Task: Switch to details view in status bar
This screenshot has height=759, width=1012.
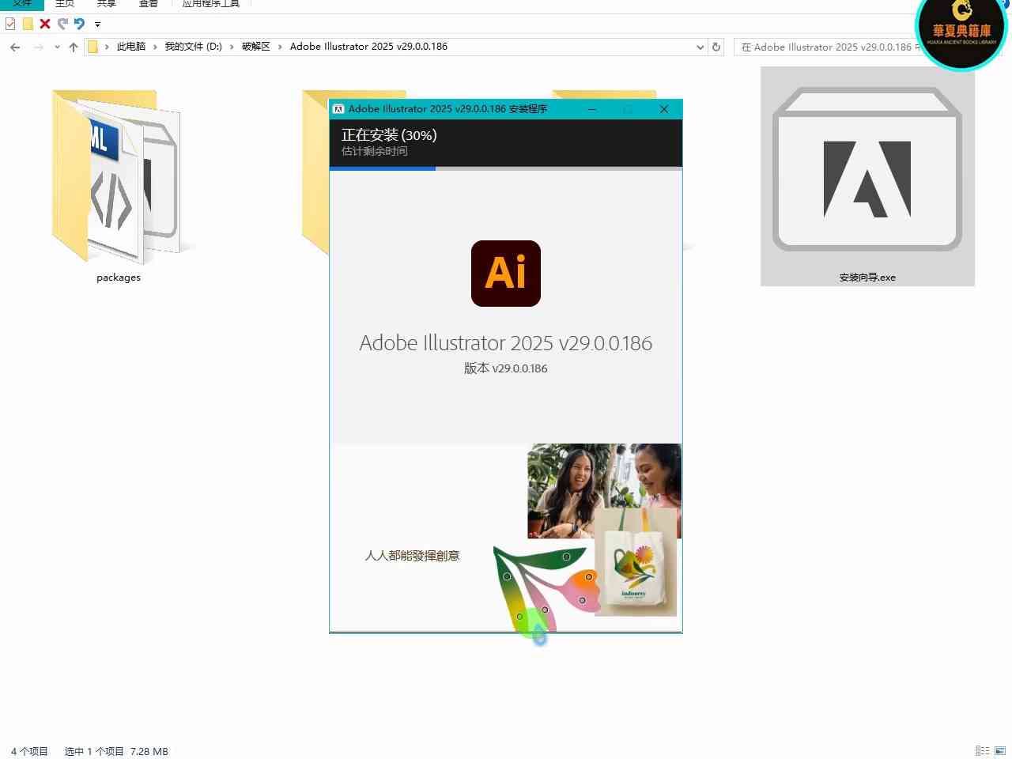Action: pyautogui.click(x=983, y=751)
